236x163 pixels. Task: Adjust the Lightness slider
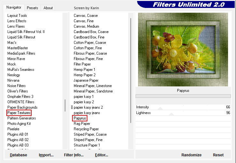point(183,113)
